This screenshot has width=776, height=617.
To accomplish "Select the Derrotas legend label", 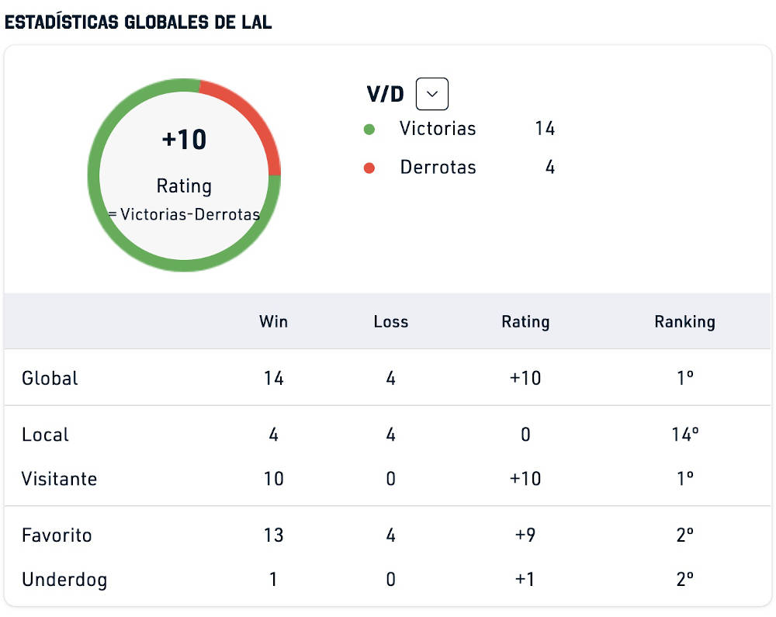I will click(438, 167).
